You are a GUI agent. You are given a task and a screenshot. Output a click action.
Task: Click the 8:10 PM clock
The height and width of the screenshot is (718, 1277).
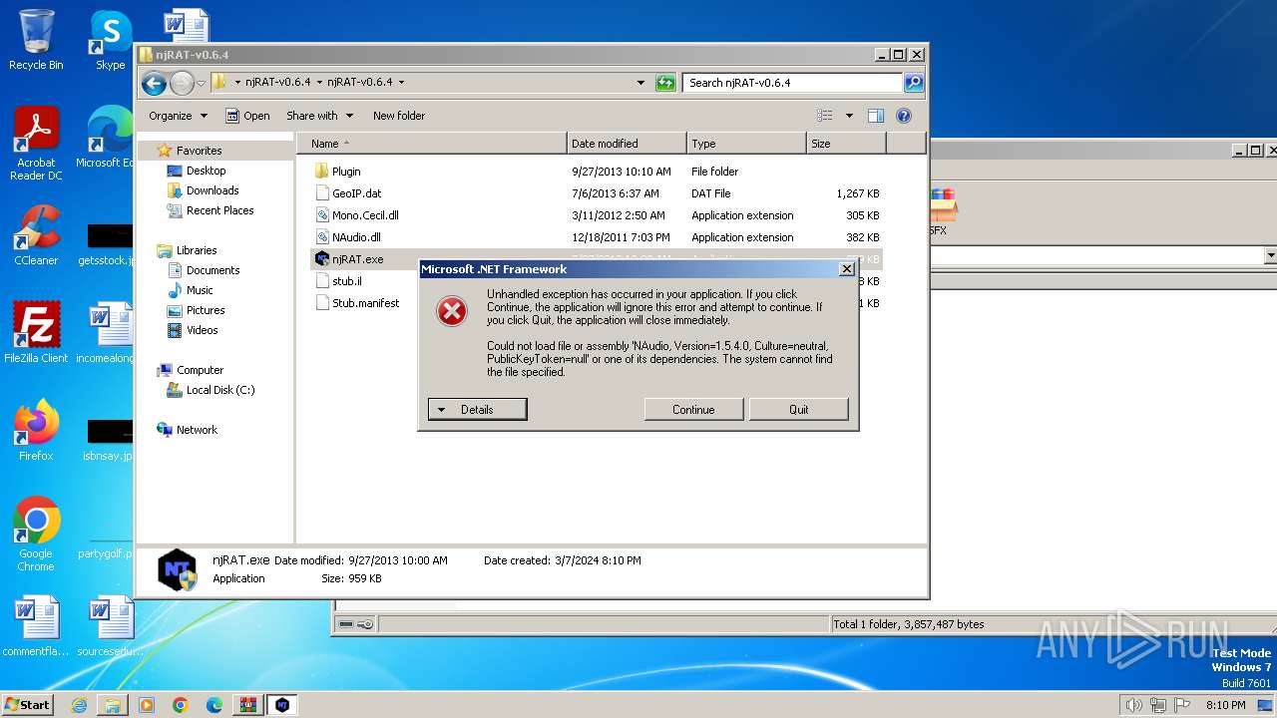[x=1225, y=705]
